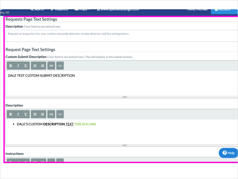Image resolution: width=238 pixels, height=179 pixels.
Task: Insert link in lower Description editor
Action: click(51, 114)
